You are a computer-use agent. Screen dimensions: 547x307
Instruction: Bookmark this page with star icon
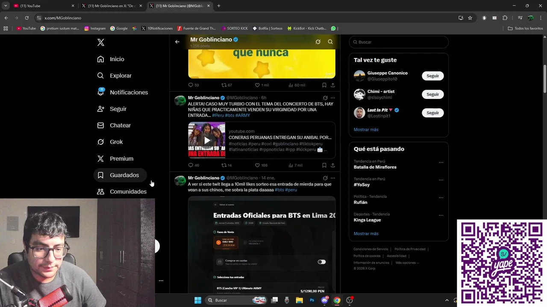click(470, 18)
